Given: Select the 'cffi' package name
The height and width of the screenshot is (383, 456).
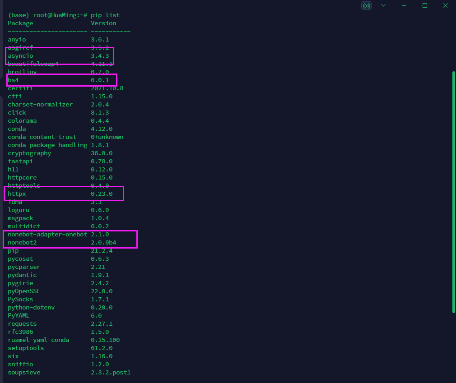Looking at the screenshot, I should tap(15, 97).
